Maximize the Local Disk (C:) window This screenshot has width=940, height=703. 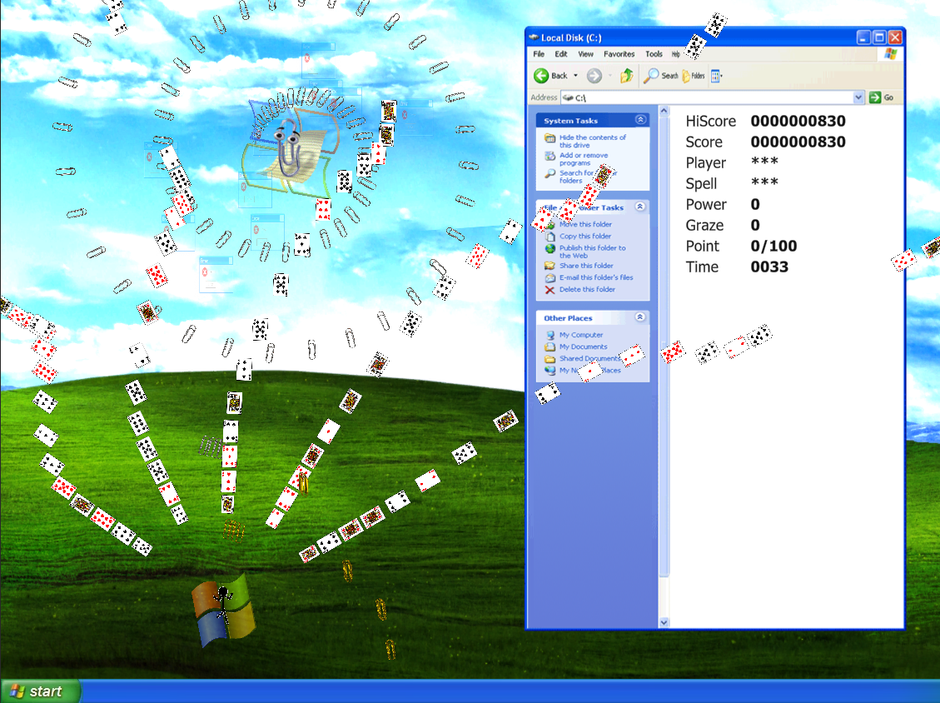[879, 37]
